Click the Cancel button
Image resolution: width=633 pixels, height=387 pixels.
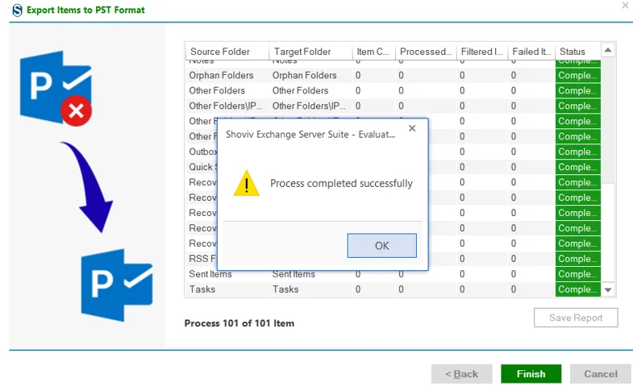(600, 373)
